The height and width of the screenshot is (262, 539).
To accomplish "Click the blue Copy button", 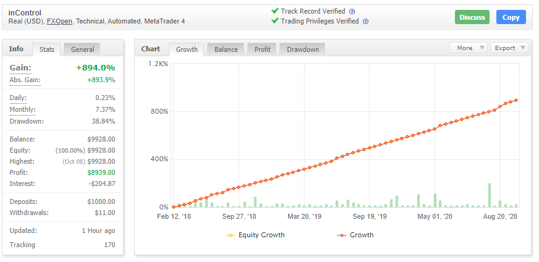I will click(x=511, y=17).
